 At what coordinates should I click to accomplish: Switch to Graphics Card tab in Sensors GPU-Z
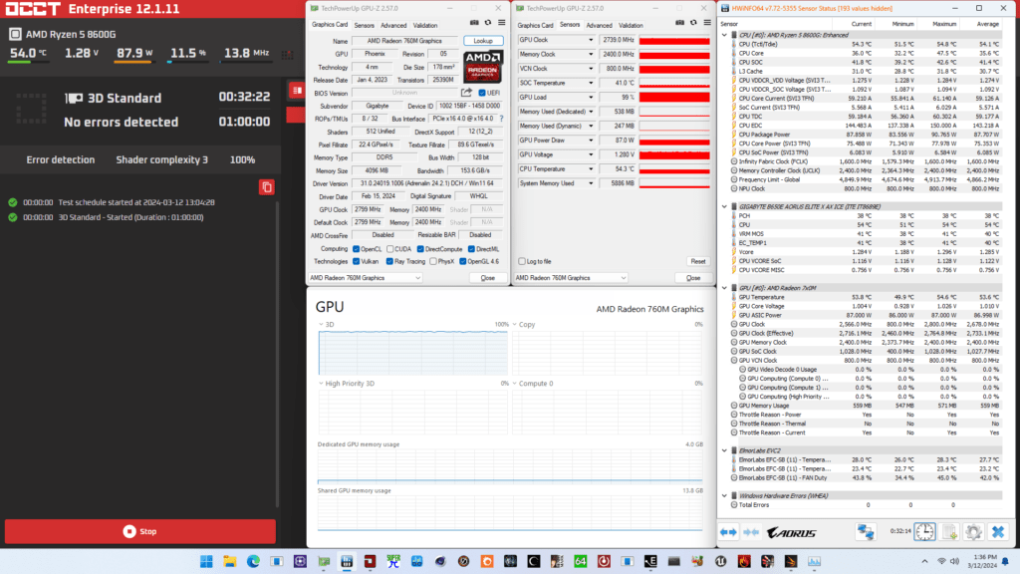click(x=535, y=25)
